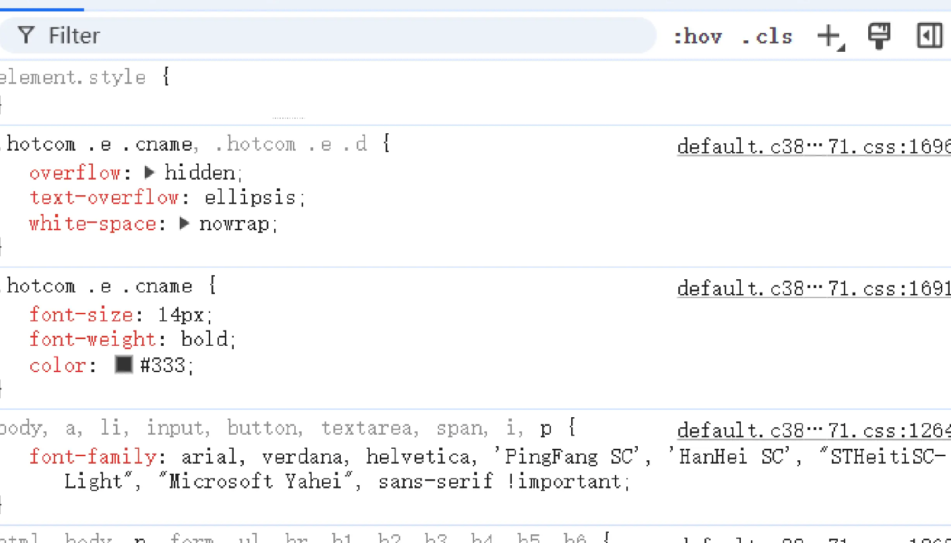Click the hidden value of overflow
951x543 pixels.
(x=200, y=173)
